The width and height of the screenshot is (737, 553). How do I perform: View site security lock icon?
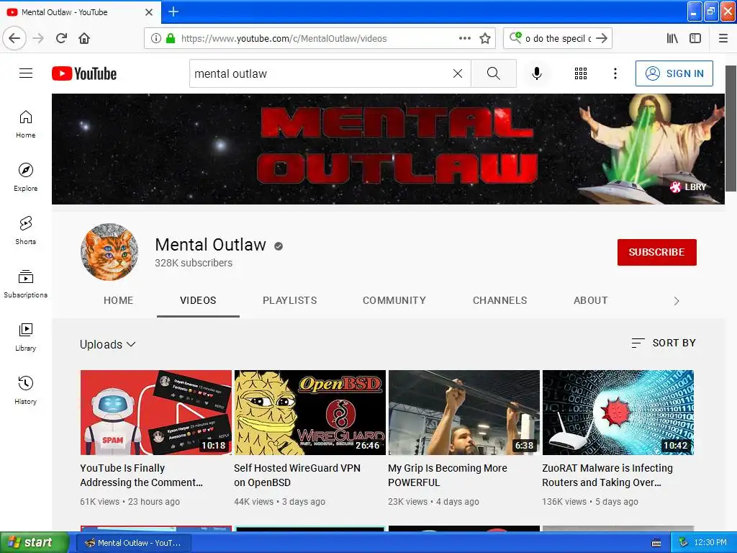coord(171,38)
